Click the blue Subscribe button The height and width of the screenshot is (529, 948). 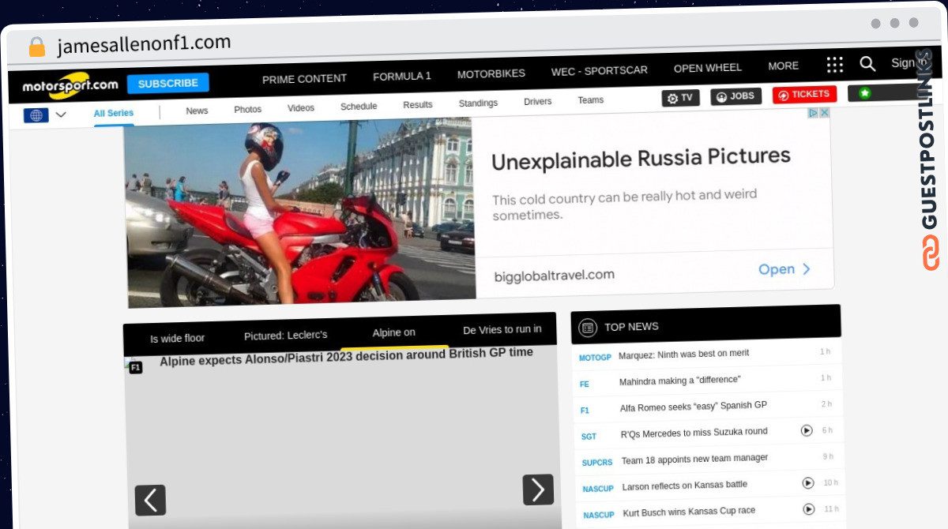pyautogui.click(x=167, y=83)
